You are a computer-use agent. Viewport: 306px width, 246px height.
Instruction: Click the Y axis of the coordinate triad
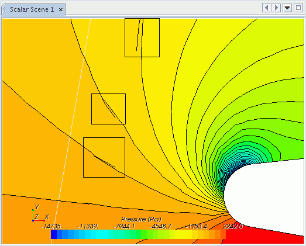coord(33,214)
